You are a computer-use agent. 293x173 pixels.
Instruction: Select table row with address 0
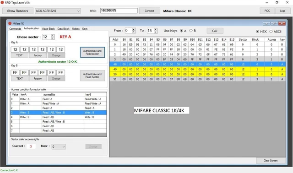coord(197,45)
